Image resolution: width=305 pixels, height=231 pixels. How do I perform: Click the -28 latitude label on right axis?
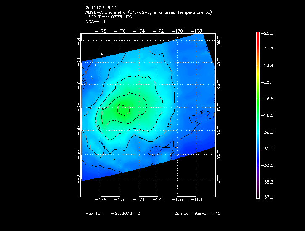[x=218, y=40]
